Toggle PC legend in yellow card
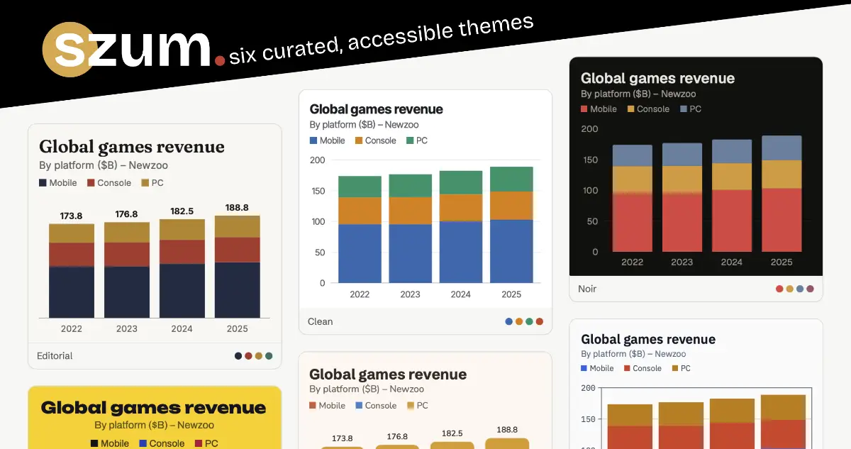This screenshot has width=851, height=449. coord(206,443)
